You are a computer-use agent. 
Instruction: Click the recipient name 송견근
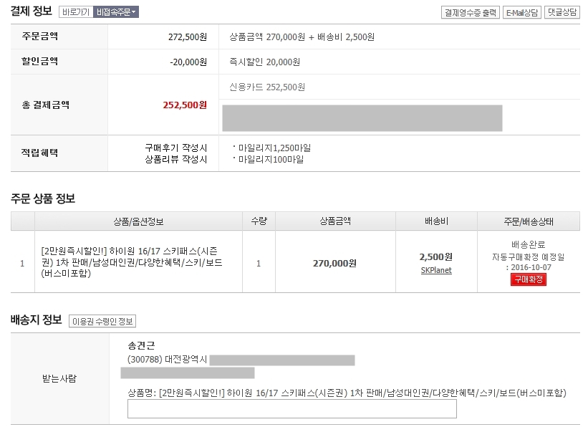click(x=141, y=345)
